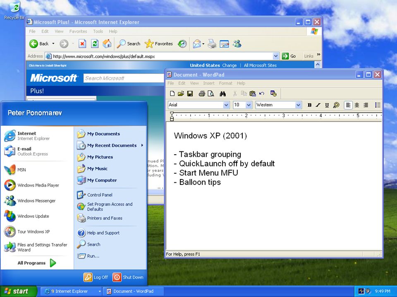The image size is (397, 297).
Task: Click Log Off in Start menu
Action: click(x=96, y=277)
